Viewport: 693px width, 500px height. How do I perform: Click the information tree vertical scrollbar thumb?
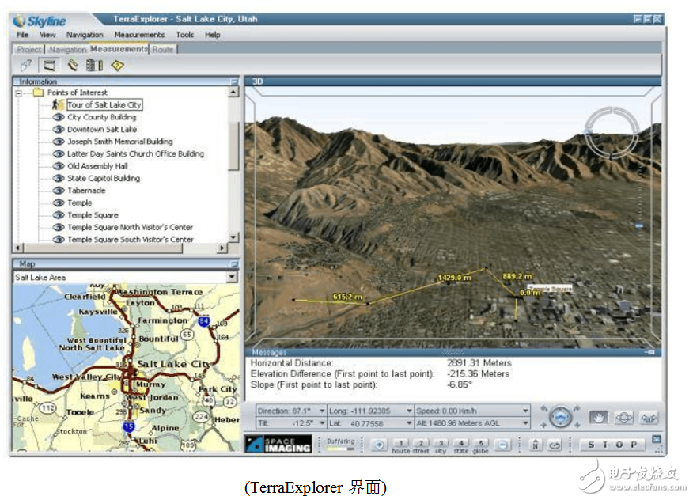233,146
